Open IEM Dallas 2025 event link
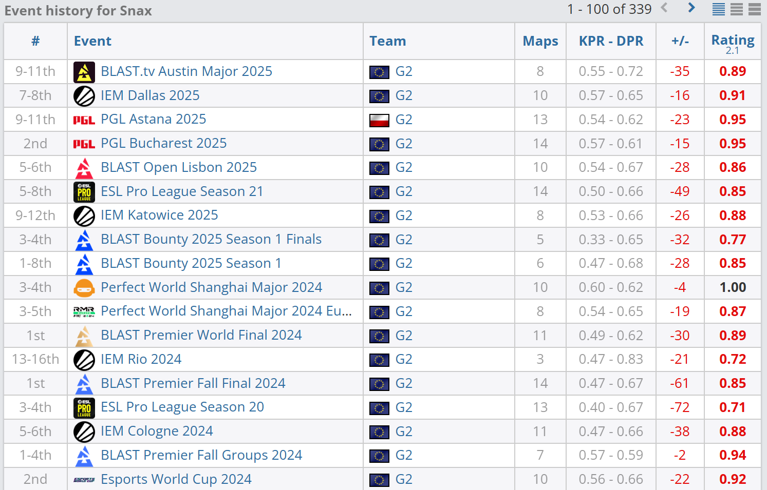 [150, 95]
